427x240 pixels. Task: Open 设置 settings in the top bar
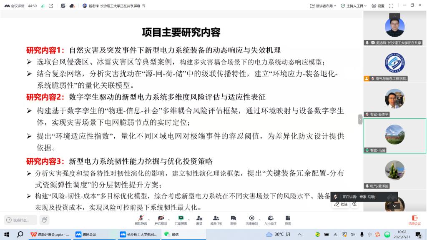point(378,6)
